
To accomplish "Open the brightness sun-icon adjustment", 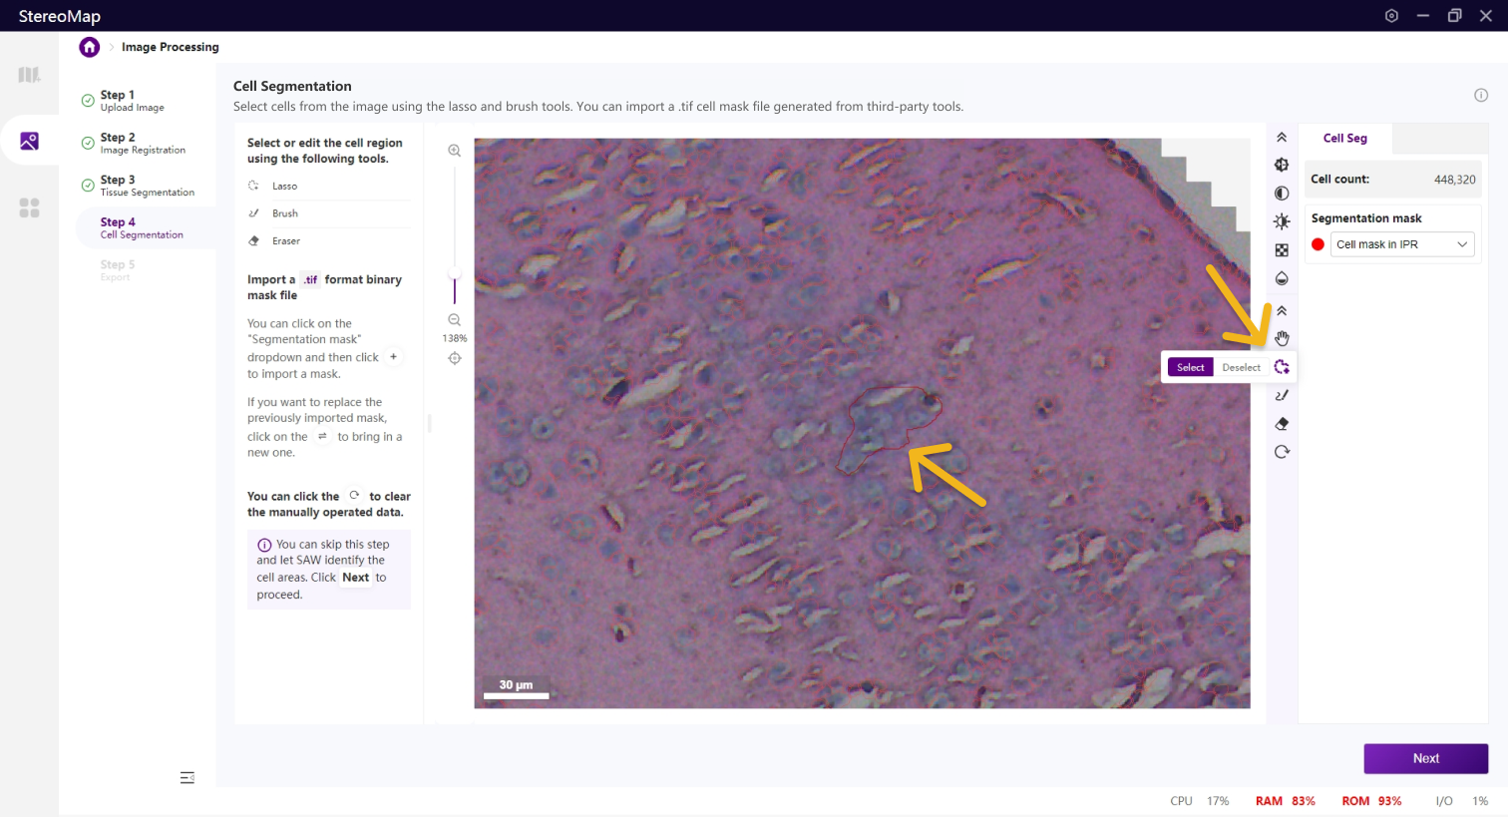I will coord(1282,221).
